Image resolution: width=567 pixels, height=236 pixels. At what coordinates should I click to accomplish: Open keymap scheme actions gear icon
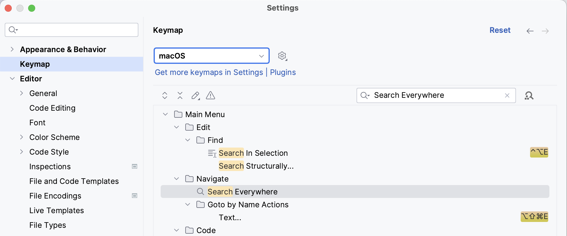[x=282, y=56]
